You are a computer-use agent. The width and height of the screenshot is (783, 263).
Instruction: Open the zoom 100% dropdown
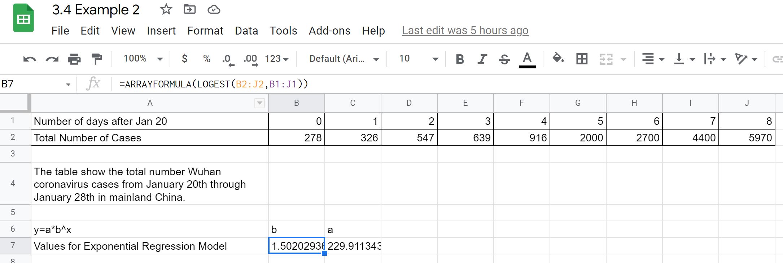tap(143, 59)
